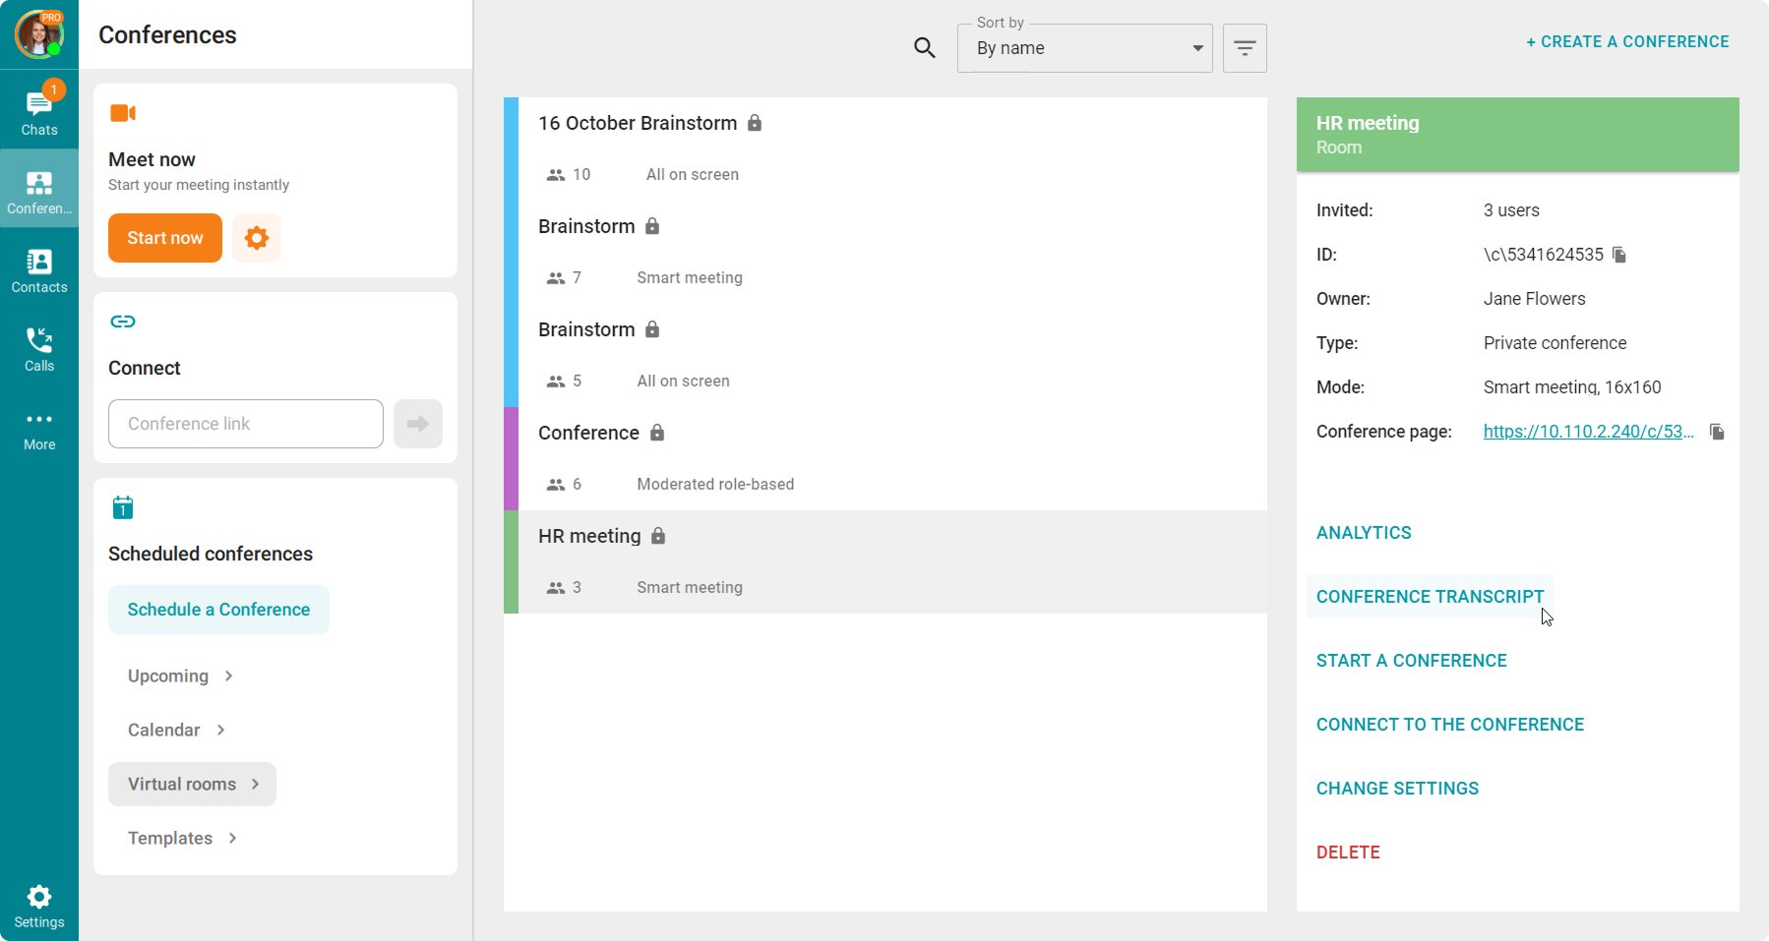Expand the Templates section
This screenshot has height=941, width=1769.
182,838
